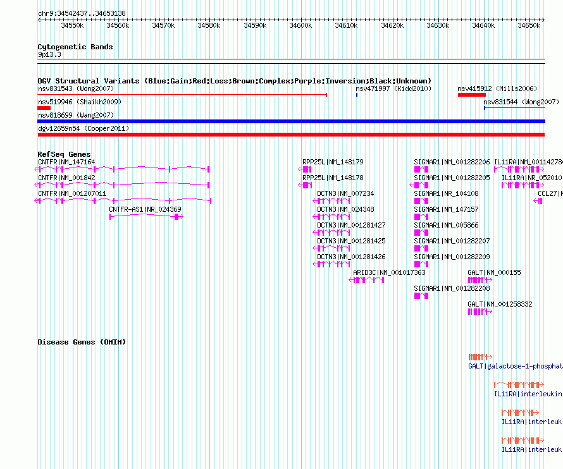Click the blue gain bar under nsv818699
Screen dimensions: 563x469
[x=291, y=121]
